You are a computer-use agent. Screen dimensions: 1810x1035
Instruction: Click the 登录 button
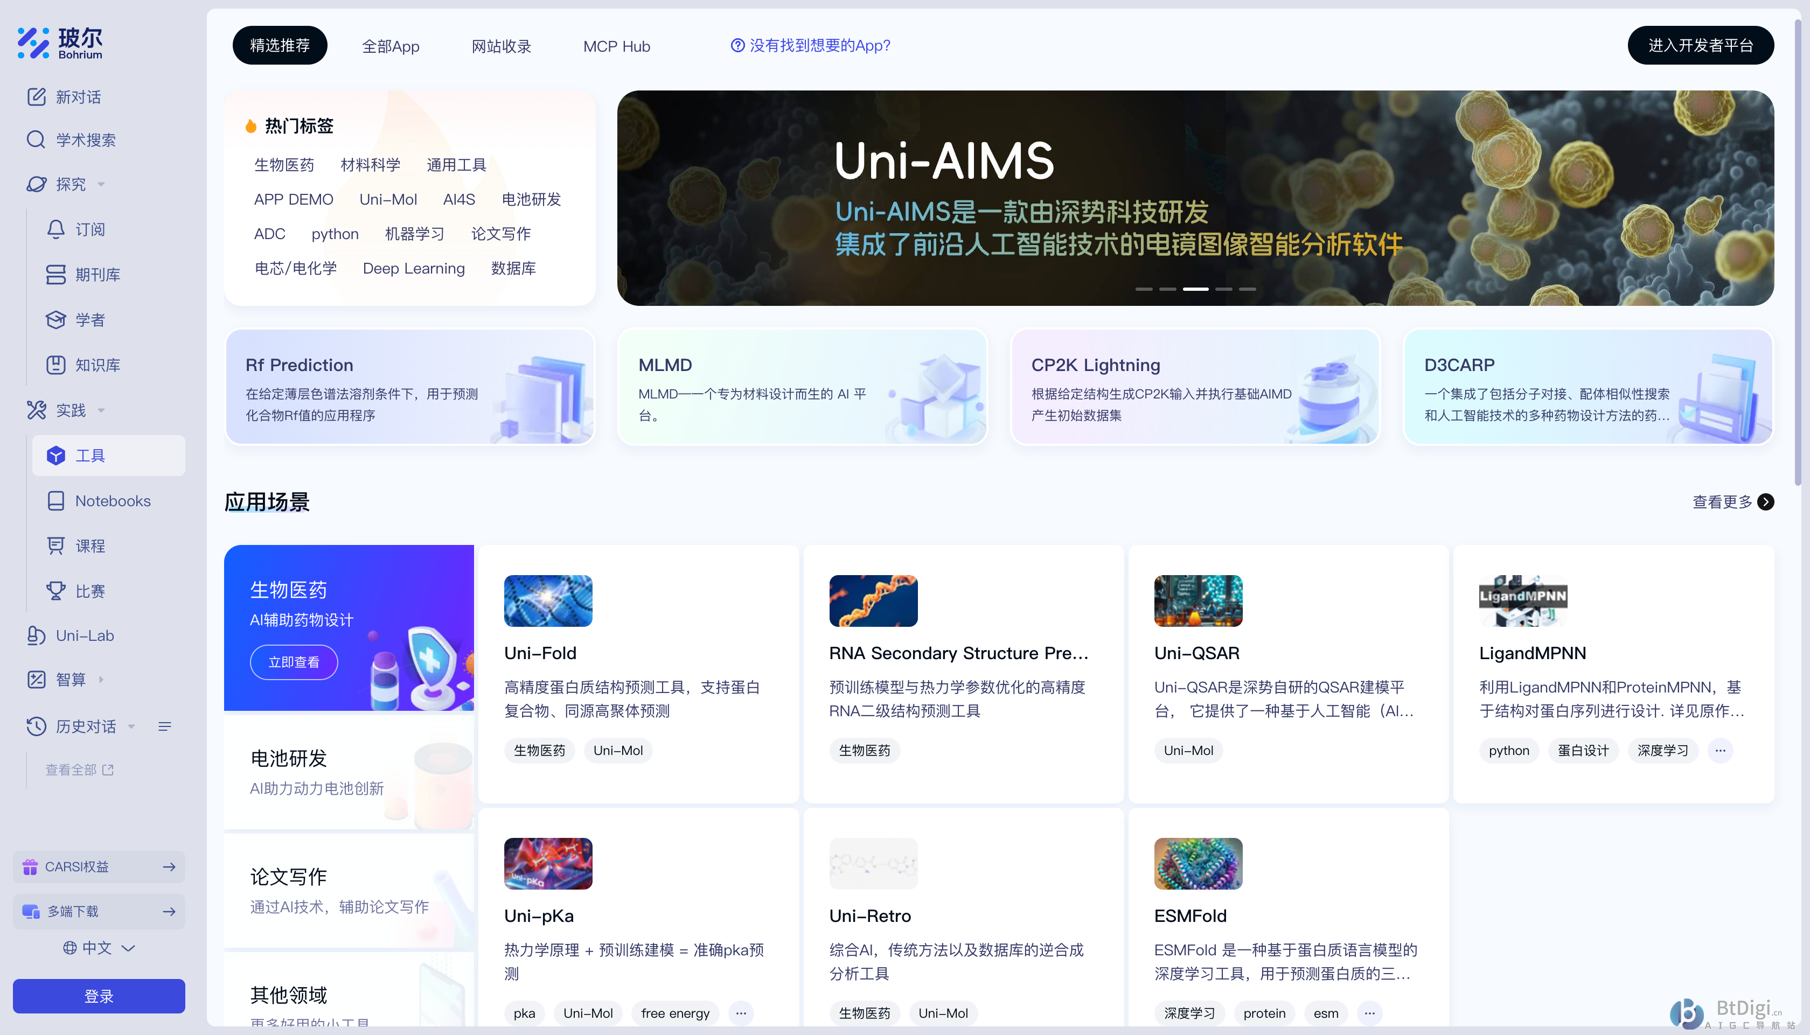click(x=99, y=996)
